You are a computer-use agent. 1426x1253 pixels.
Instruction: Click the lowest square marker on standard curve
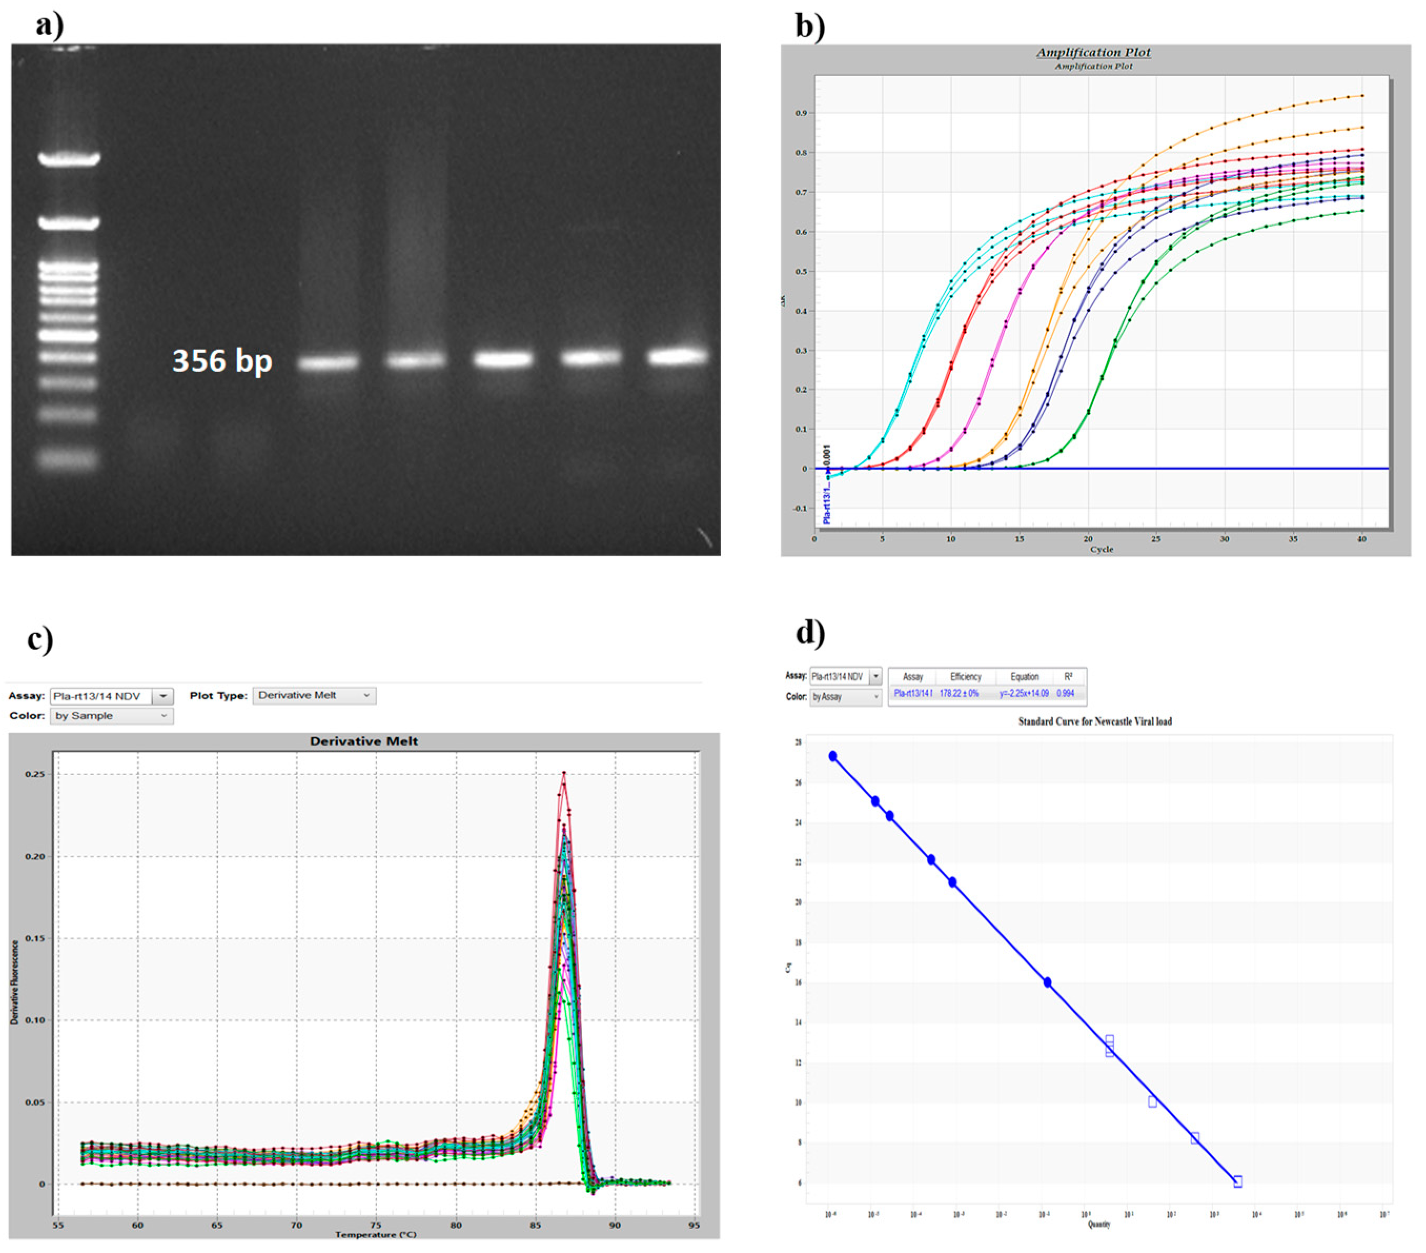coord(1238,1182)
